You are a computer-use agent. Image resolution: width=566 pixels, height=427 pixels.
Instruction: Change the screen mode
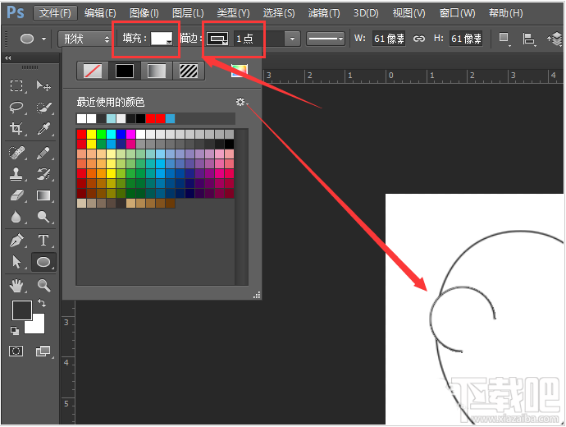43,351
